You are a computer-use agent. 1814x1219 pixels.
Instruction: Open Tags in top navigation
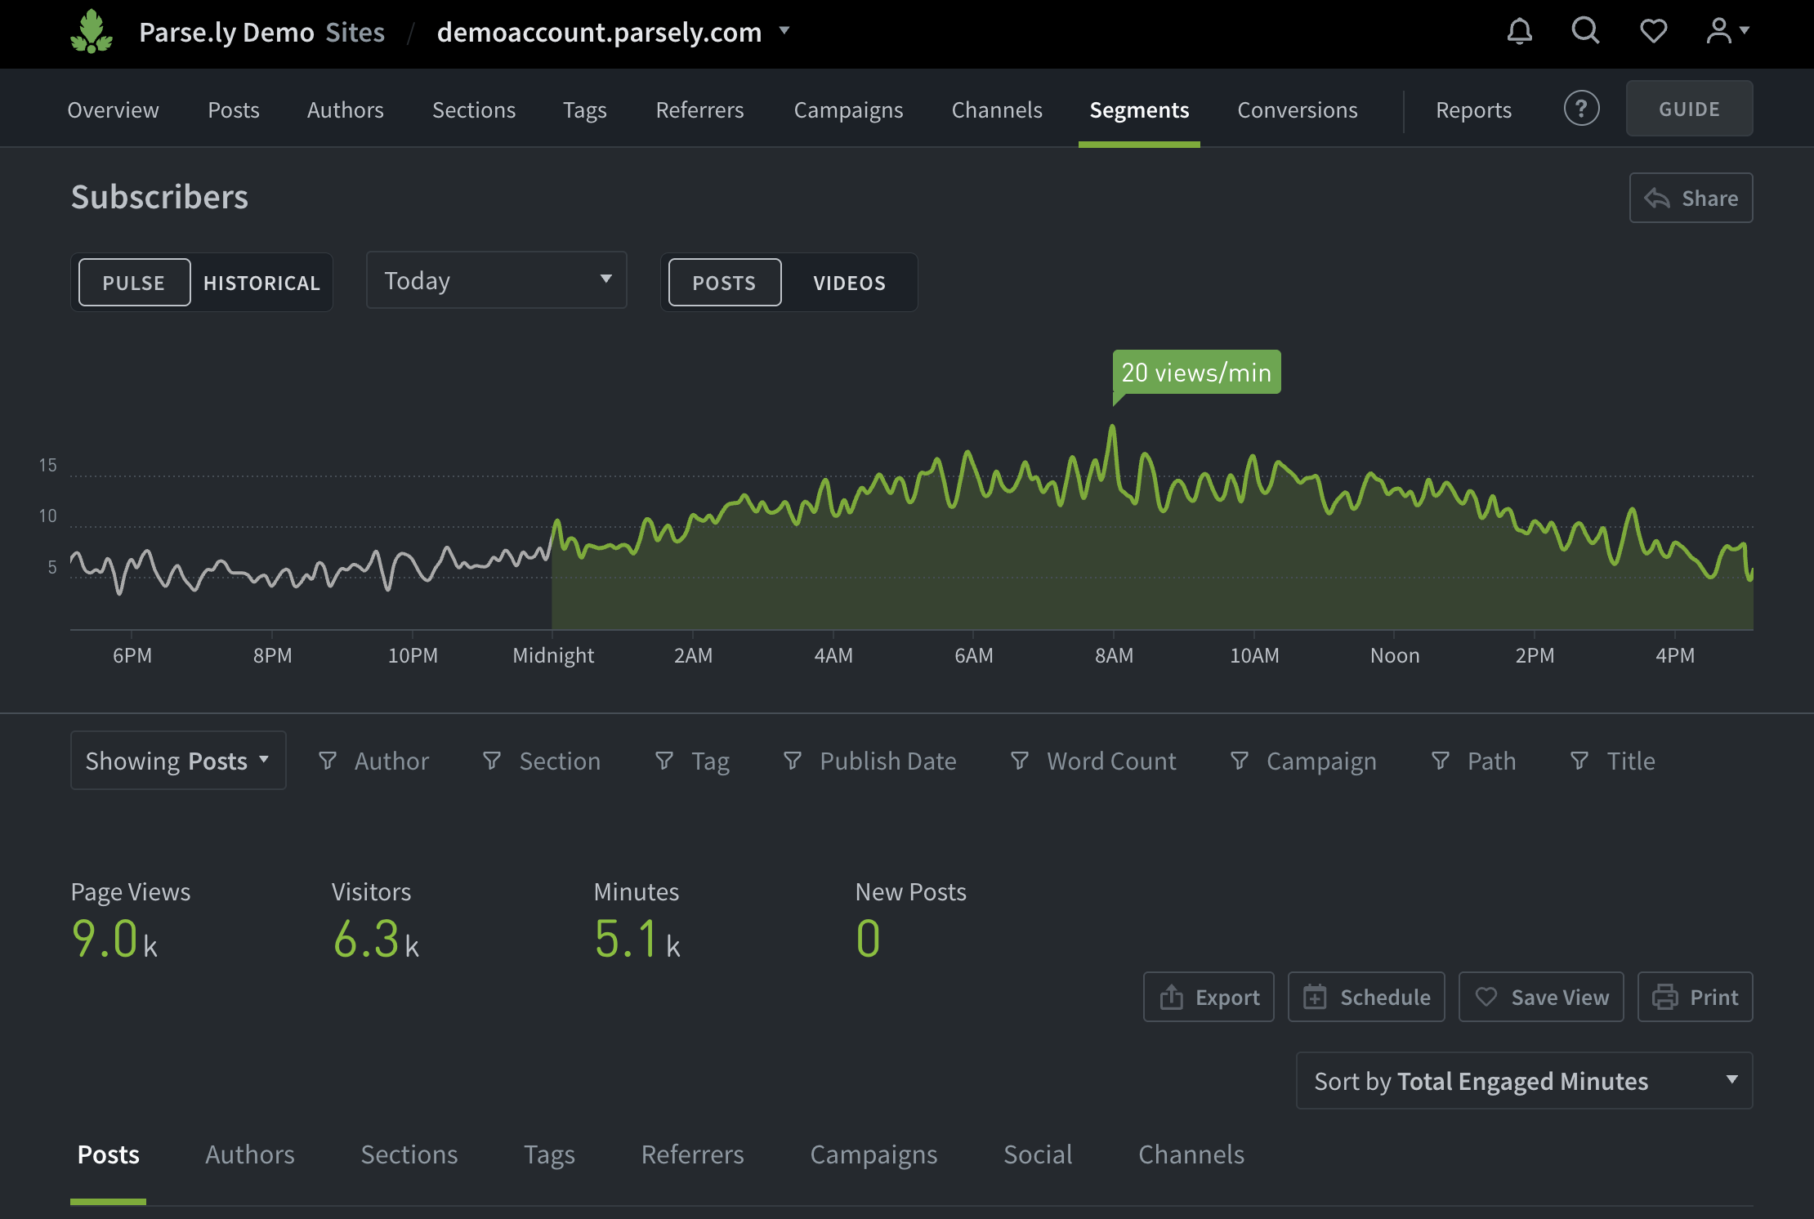(x=584, y=109)
